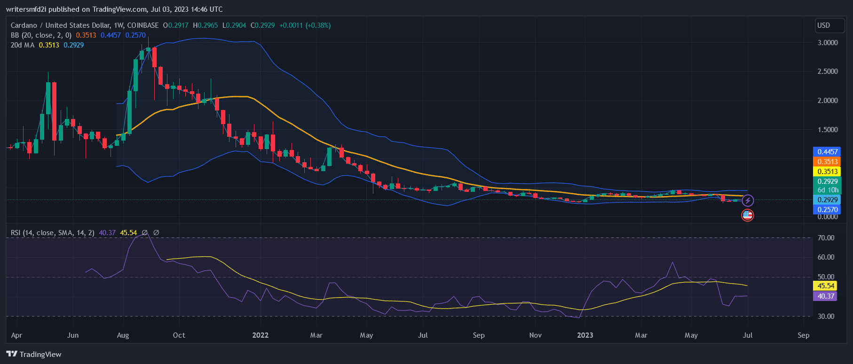Screen dimensions: 853x364
Task: Click the 3.0000 price scale value
Action: click(827, 43)
